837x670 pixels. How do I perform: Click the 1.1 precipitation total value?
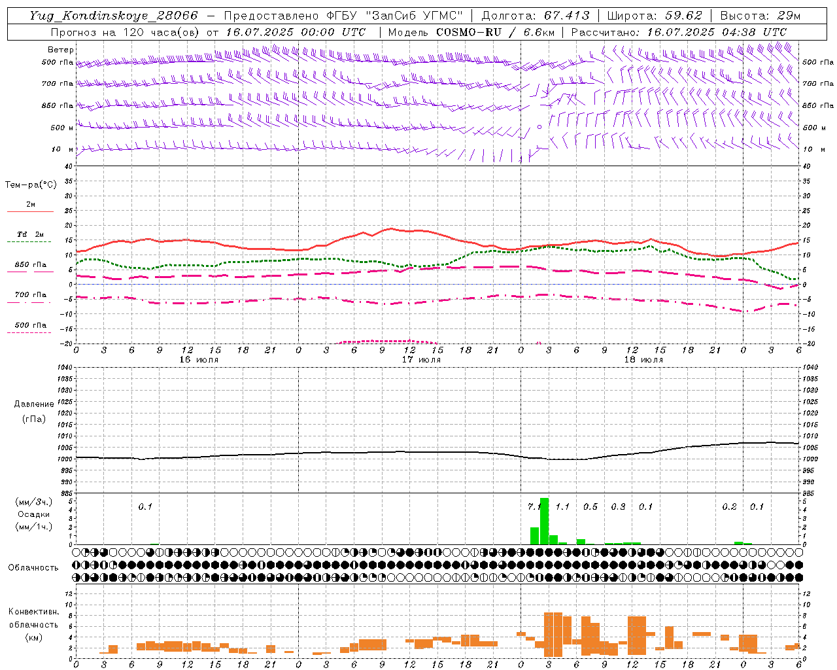[x=562, y=506]
